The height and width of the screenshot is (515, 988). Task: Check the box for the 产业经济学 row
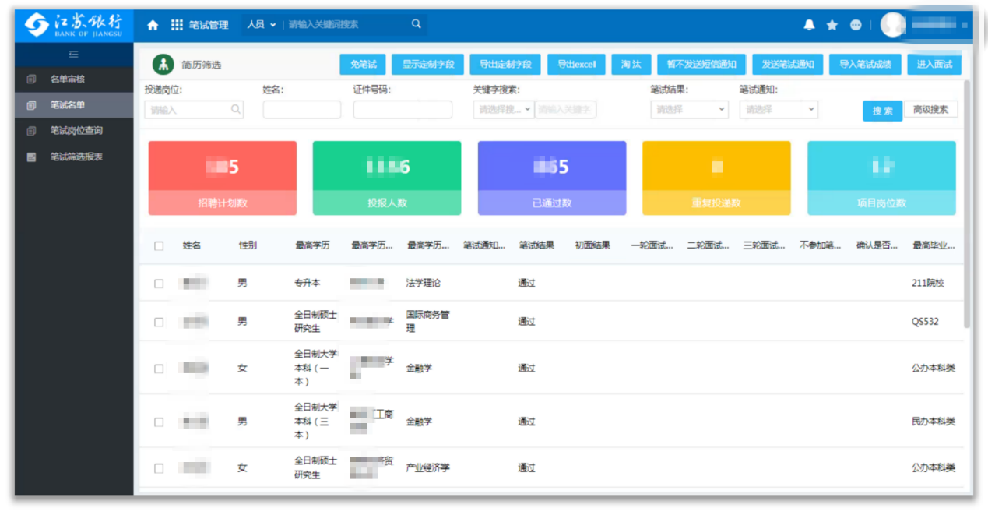point(159,468)
